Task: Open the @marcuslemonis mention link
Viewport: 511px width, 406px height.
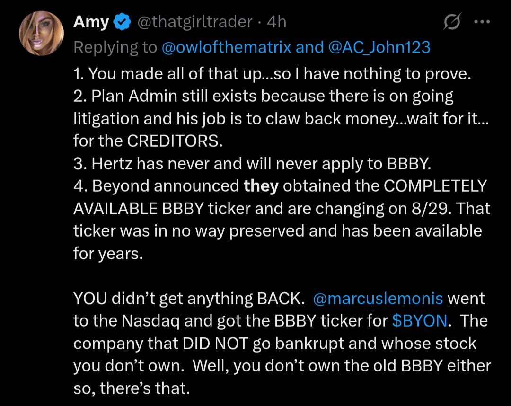Action: [x=378, y=298]
